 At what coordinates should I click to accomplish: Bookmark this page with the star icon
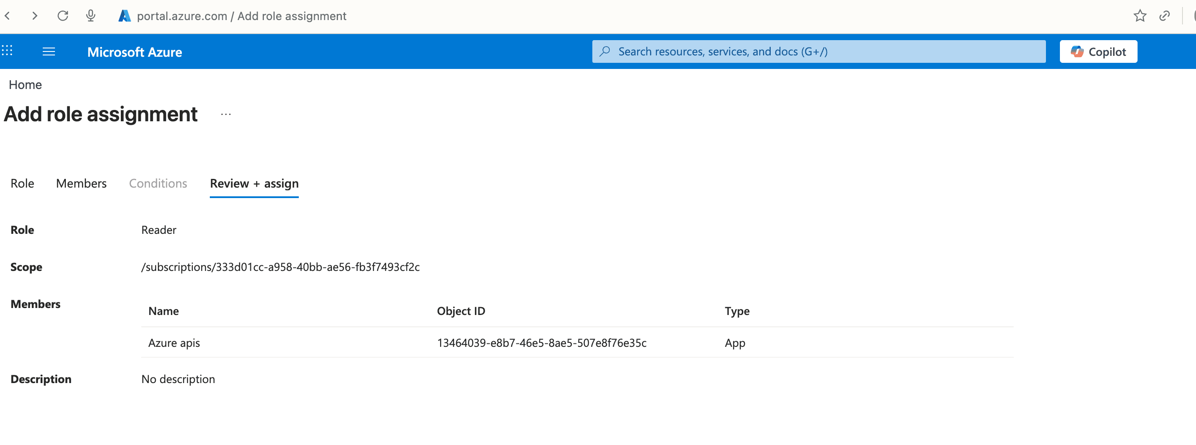click(1140, 16)
